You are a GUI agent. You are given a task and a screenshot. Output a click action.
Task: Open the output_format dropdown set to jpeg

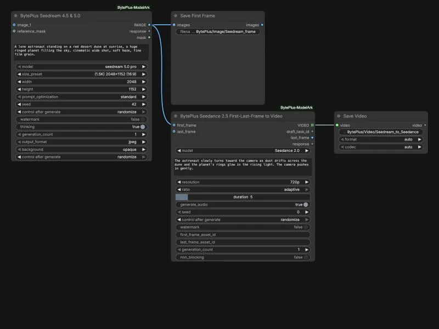[81, 142]
